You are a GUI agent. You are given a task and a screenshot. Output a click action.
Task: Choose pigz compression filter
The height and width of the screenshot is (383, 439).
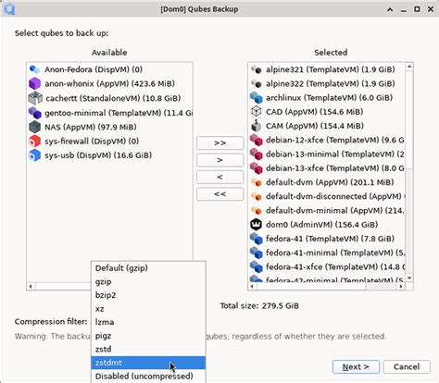[x=148, y=336]
